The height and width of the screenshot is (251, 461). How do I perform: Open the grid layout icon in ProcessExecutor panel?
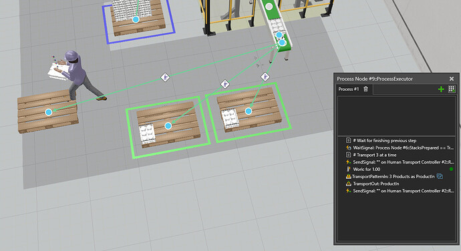452,89
